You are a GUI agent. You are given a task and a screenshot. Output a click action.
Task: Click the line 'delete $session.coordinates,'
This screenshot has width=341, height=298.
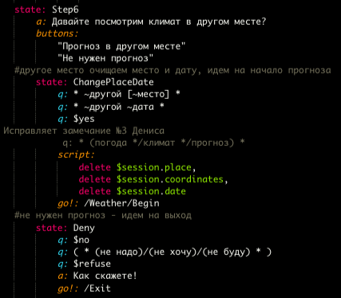[153, 179]
